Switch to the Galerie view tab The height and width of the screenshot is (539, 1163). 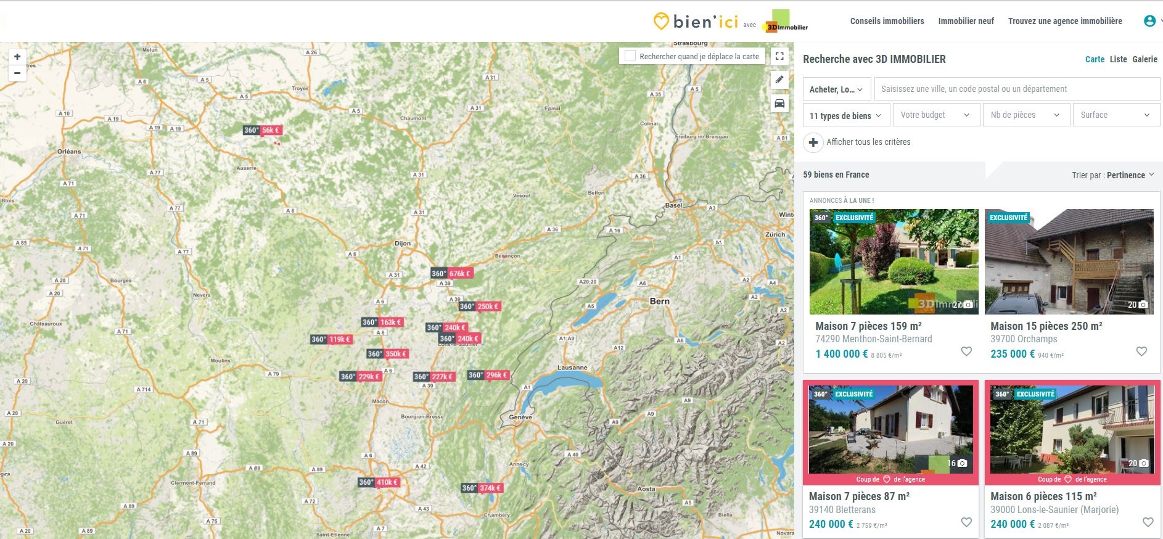(x=1145, y=59)
